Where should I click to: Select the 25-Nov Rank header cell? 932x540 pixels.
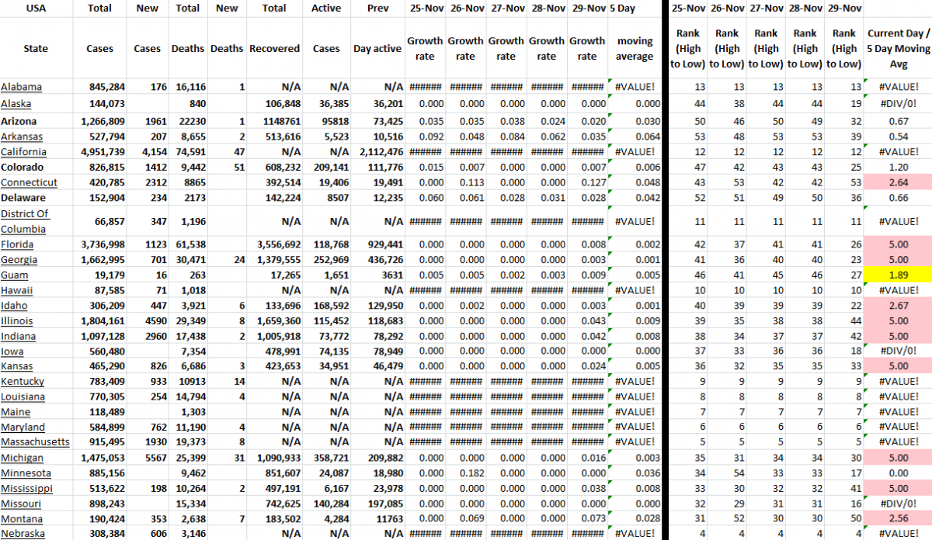[687, 48]
